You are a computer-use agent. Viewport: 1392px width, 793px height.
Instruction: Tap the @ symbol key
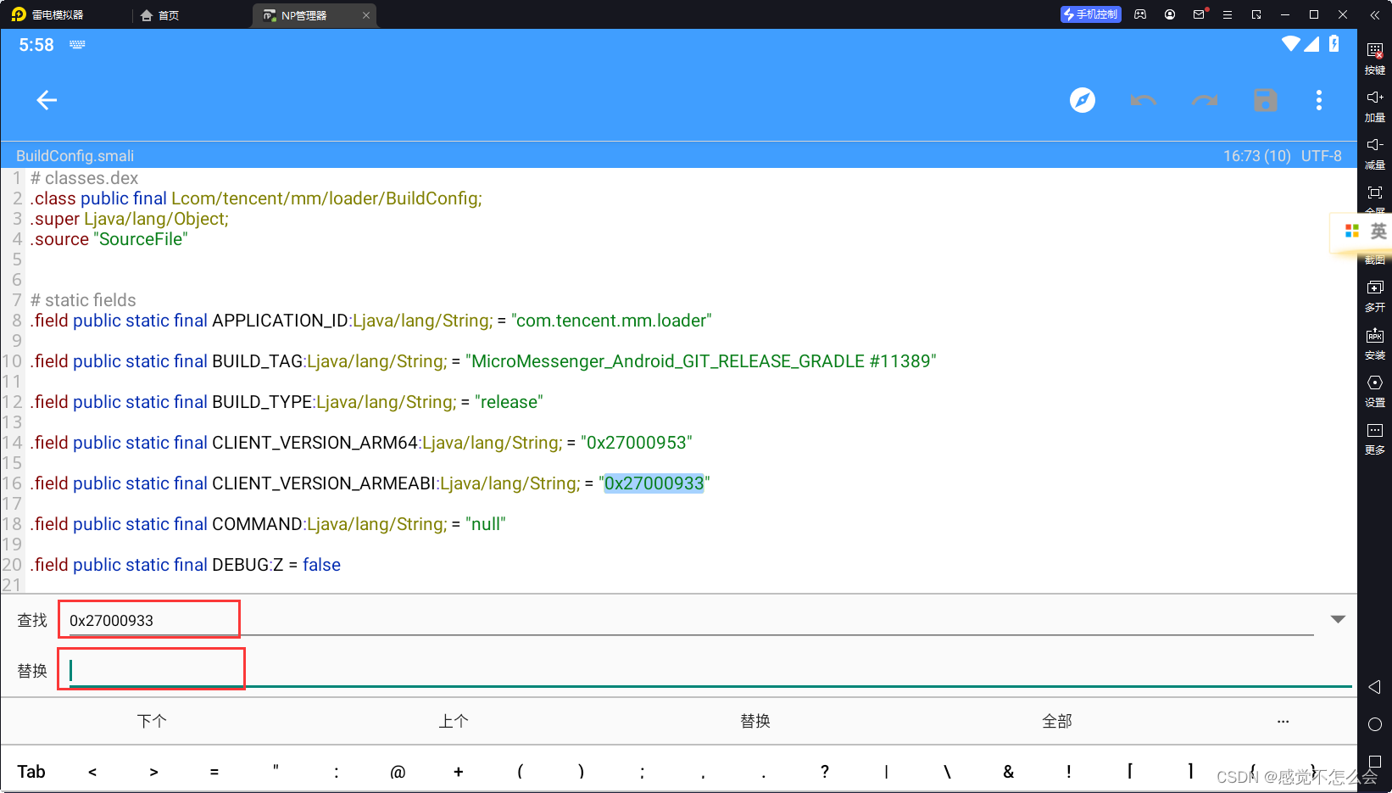[x=398, y=771]
